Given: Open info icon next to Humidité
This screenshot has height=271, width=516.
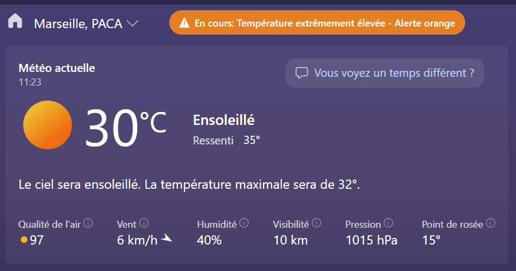Looking at the screenshot, I should click(x=244, y=223).
